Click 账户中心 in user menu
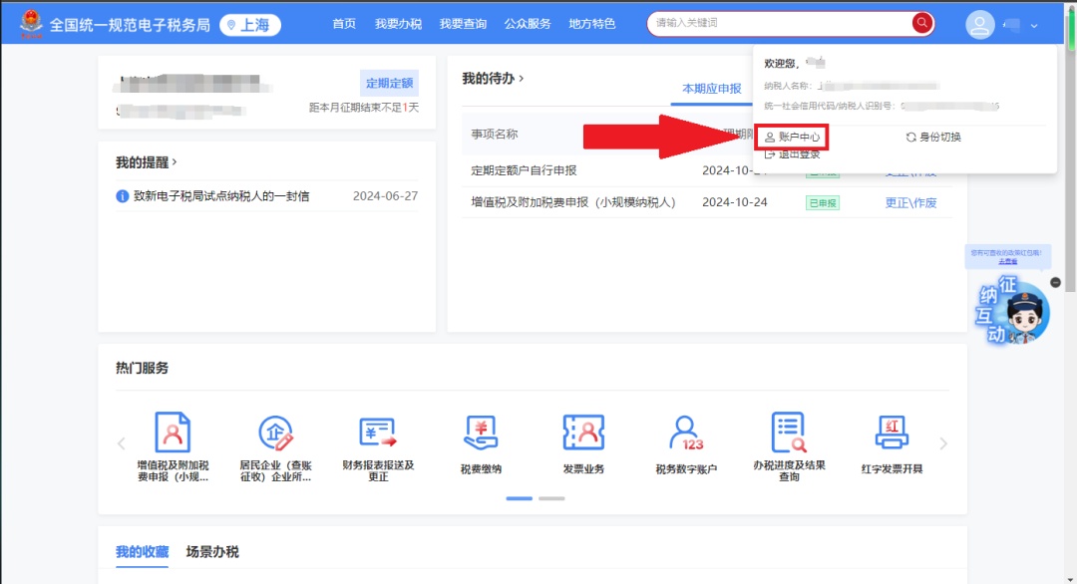The width and height of the screenshot is (1077, 584). tap(793, 137)
